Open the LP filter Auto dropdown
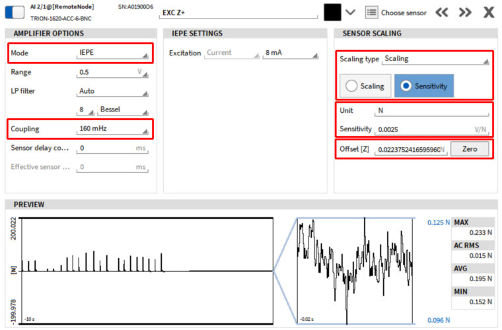The width and height of the screenshot is (502, 330). (x=112, y=91)
